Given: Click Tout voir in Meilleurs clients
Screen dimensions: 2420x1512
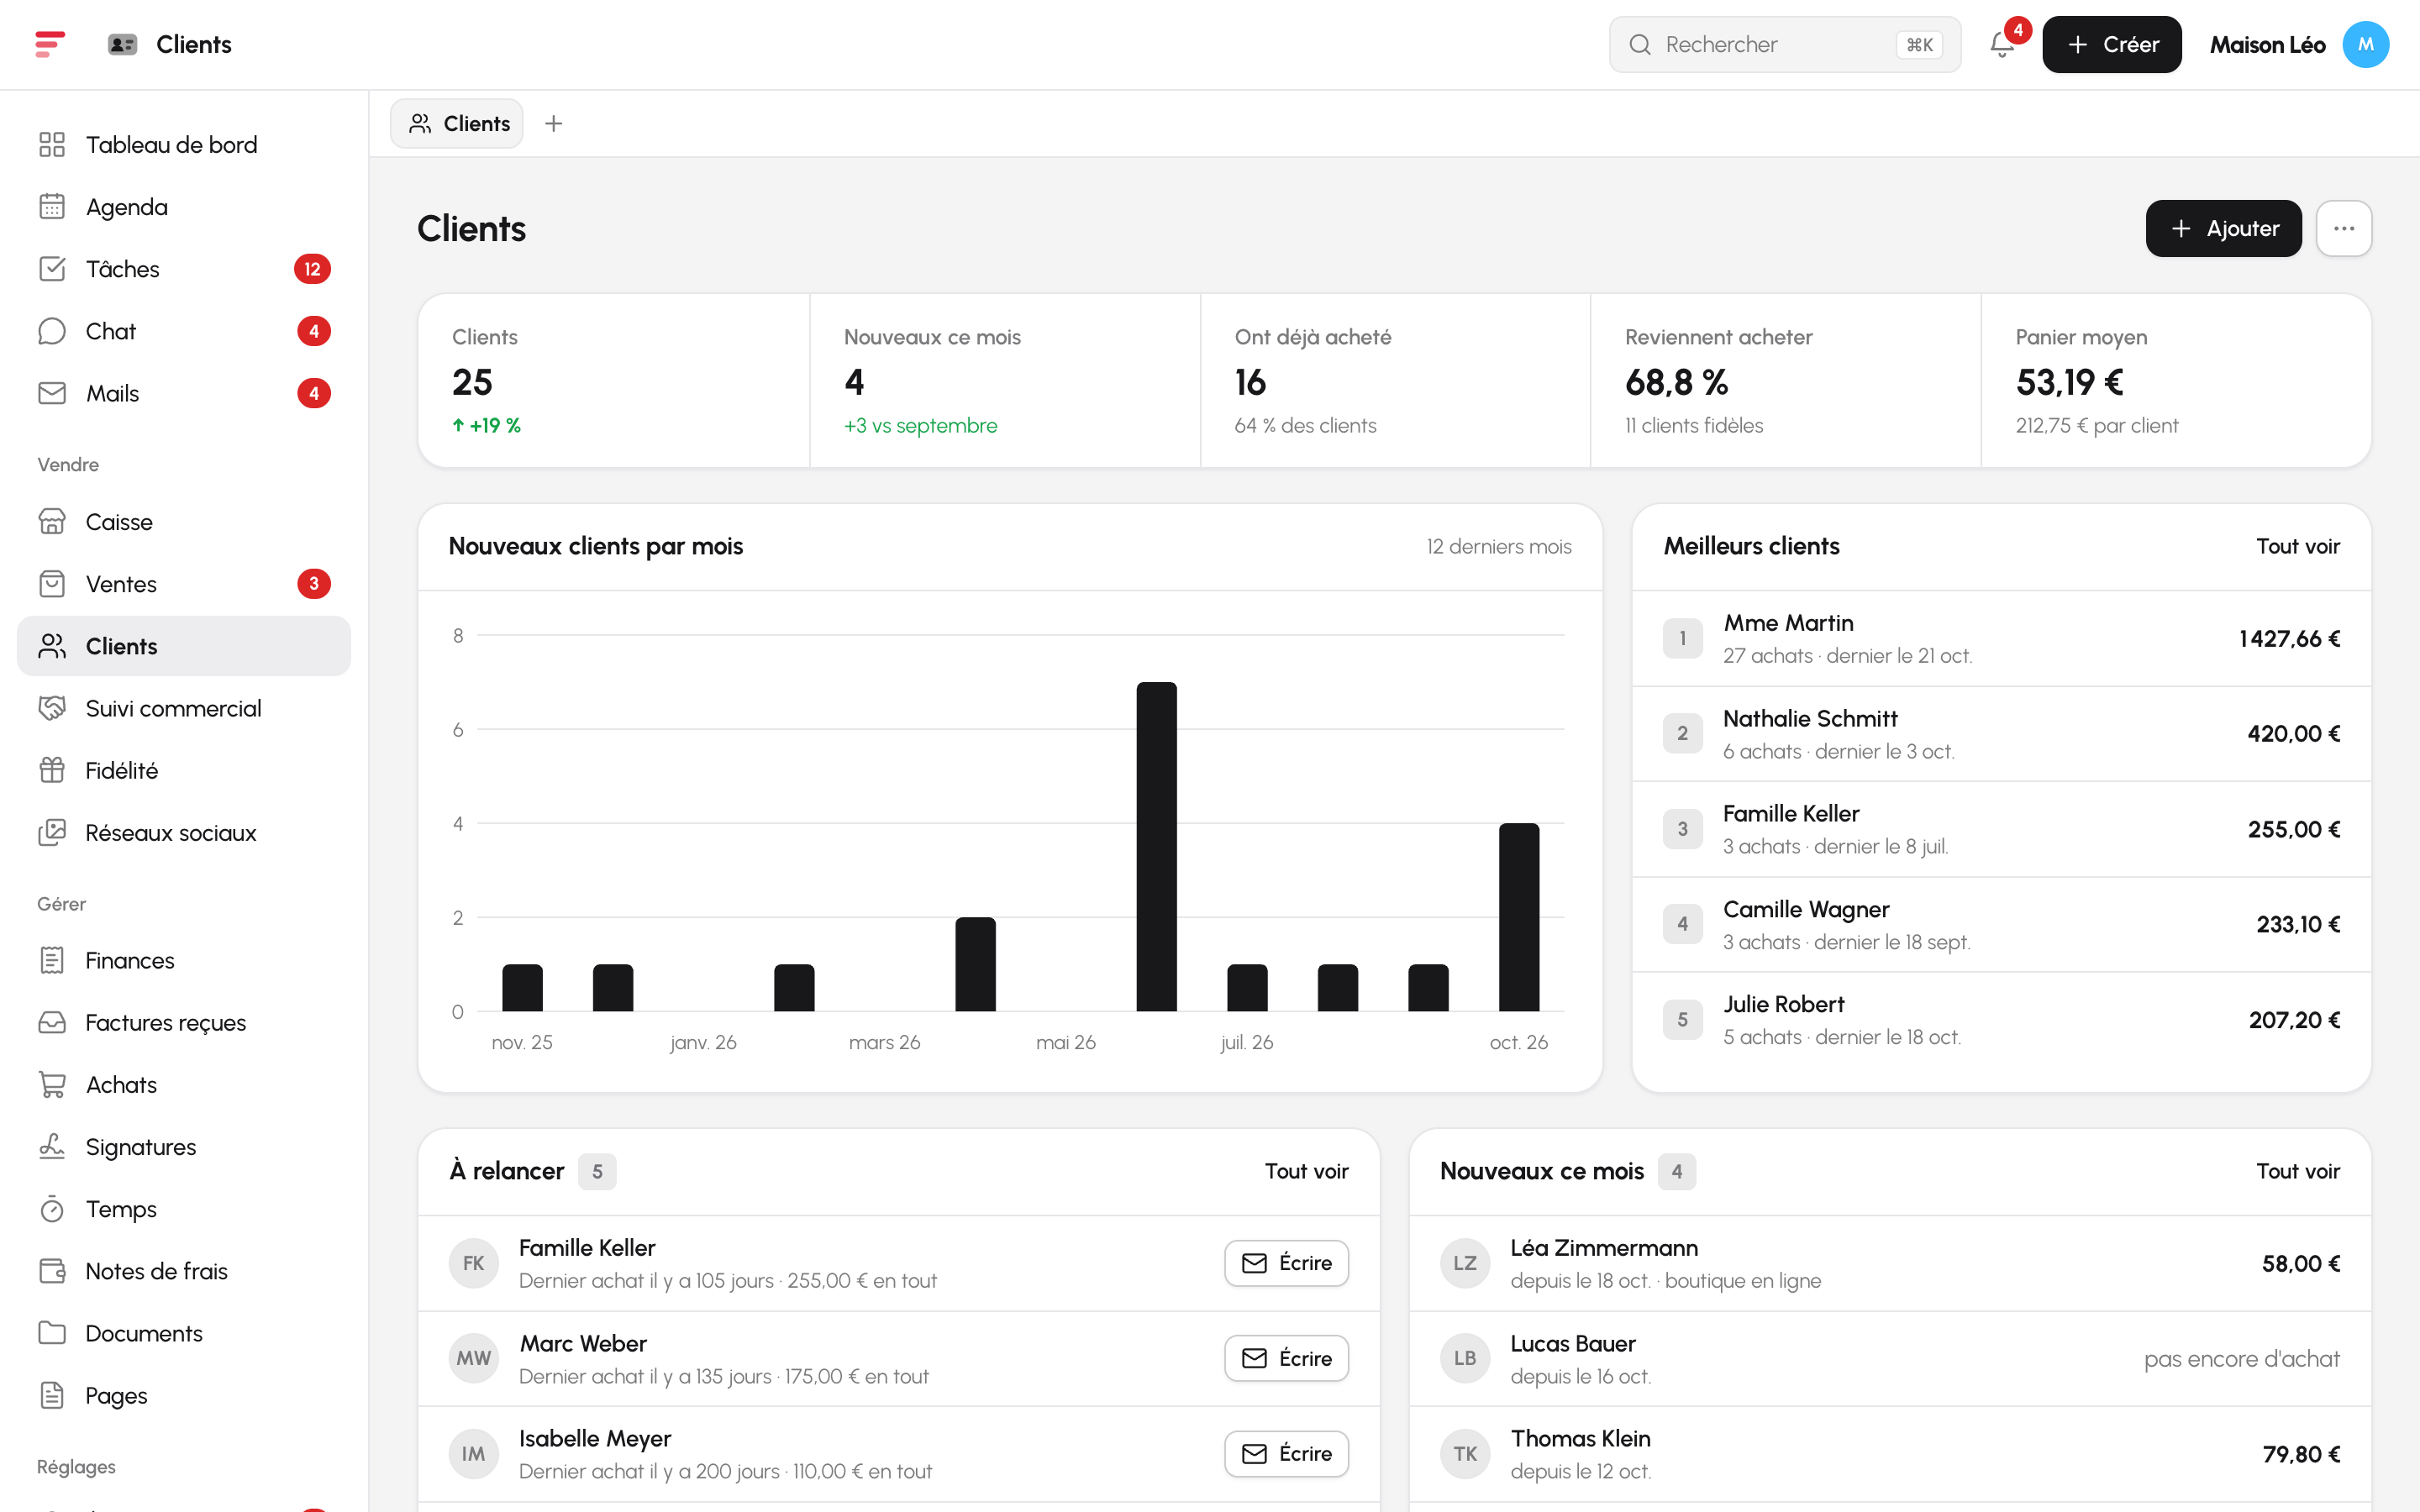Looking at the screenshot, I should pos(2298,546).
